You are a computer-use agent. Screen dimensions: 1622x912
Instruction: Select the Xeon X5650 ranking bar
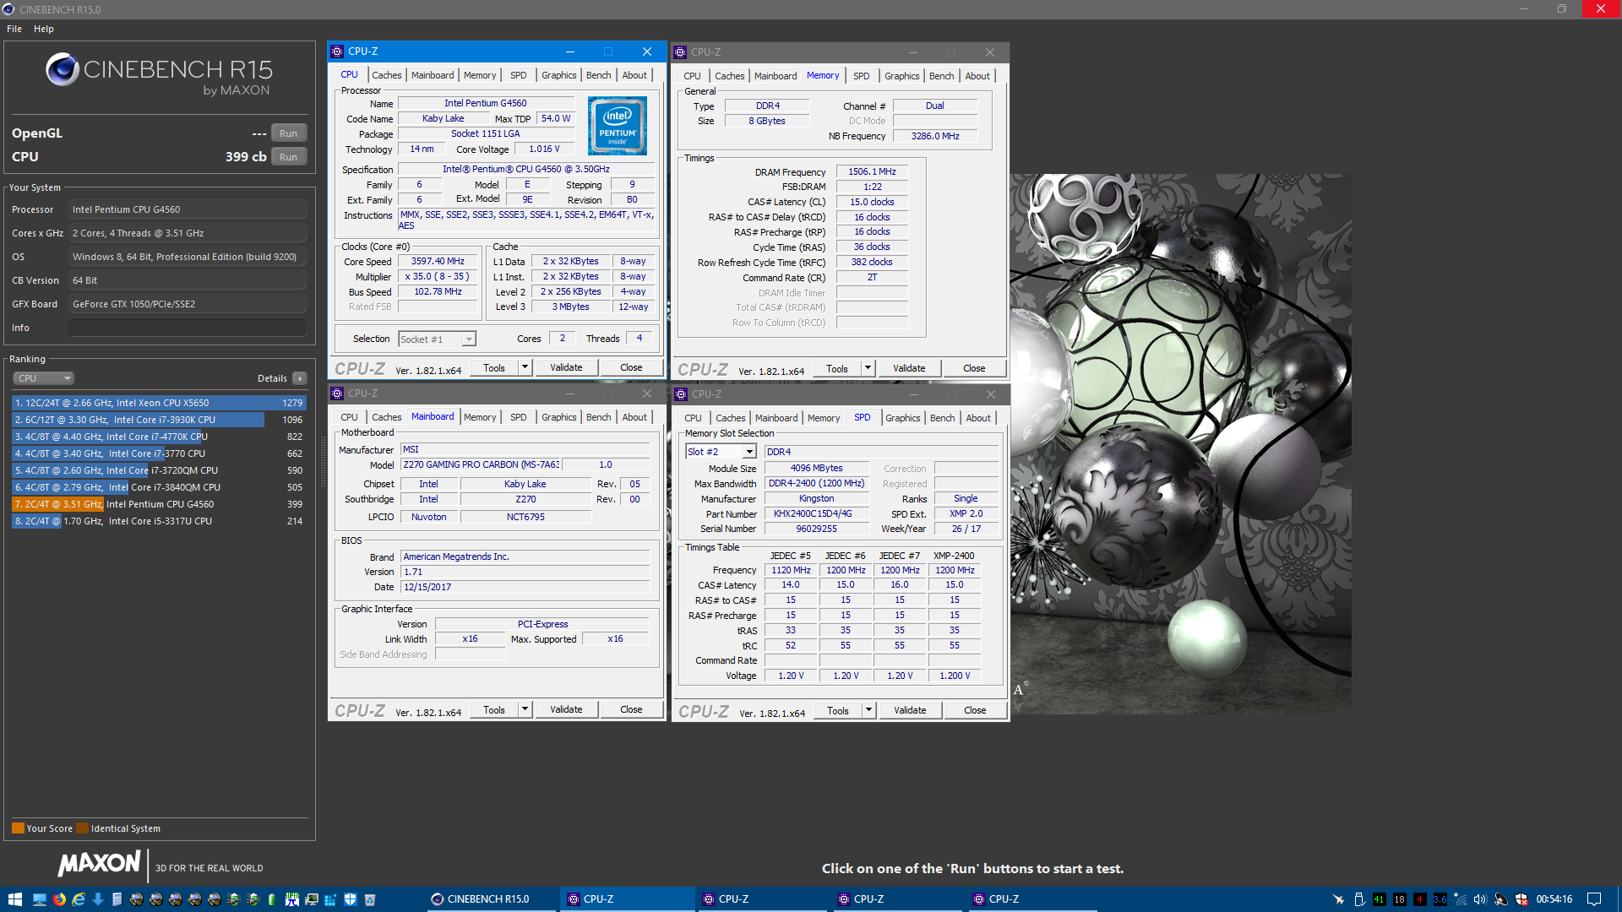[159, 403]
